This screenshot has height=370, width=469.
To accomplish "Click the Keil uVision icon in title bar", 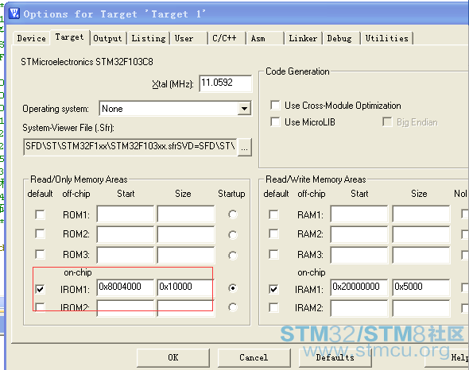I will point(14,13).
